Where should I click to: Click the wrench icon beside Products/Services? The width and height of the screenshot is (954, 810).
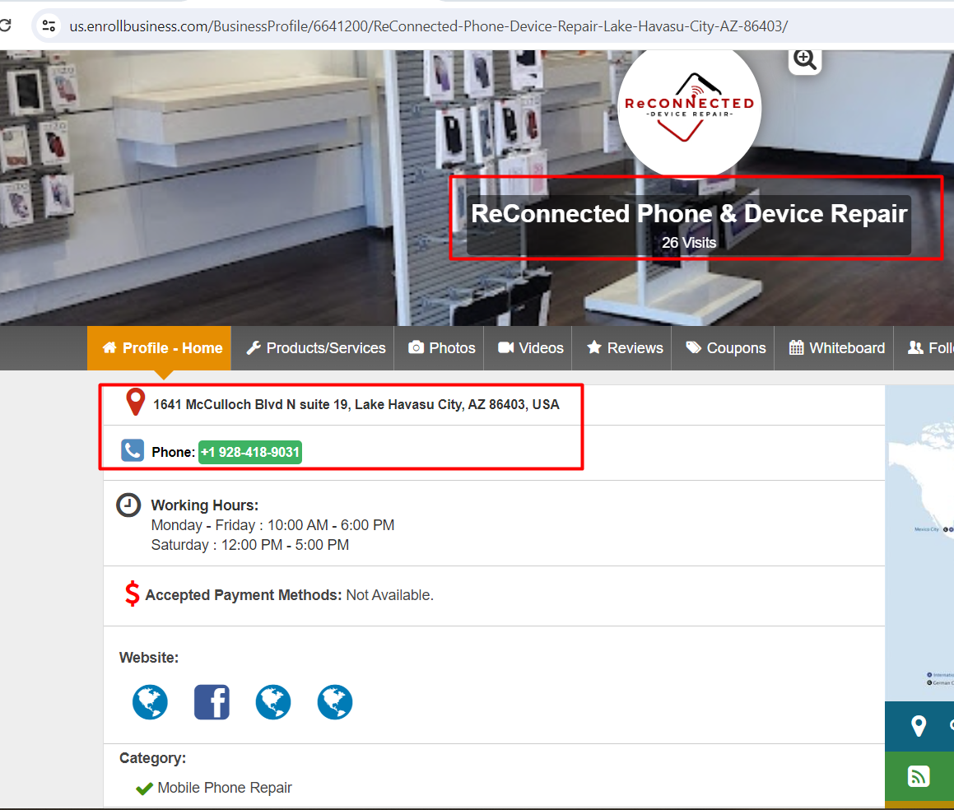pyautogui.click(x=254, y=347)
